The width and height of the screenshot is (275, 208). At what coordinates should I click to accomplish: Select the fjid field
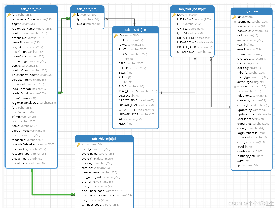pyautogui.click(x=88, y=19)
